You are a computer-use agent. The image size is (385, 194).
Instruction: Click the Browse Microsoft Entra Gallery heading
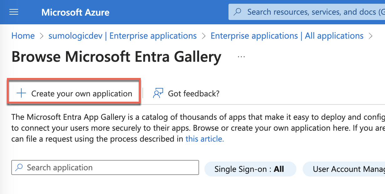tap(116, 57)
